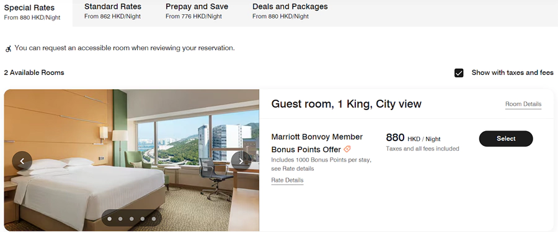View the Deals and Packages tab
This screenshot has width=558, height=232.
pos(290,11)
